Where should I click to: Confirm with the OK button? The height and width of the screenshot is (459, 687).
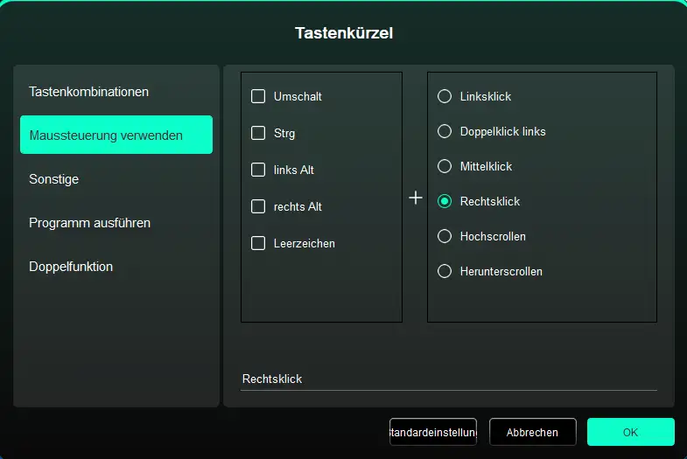coord(630,432)
